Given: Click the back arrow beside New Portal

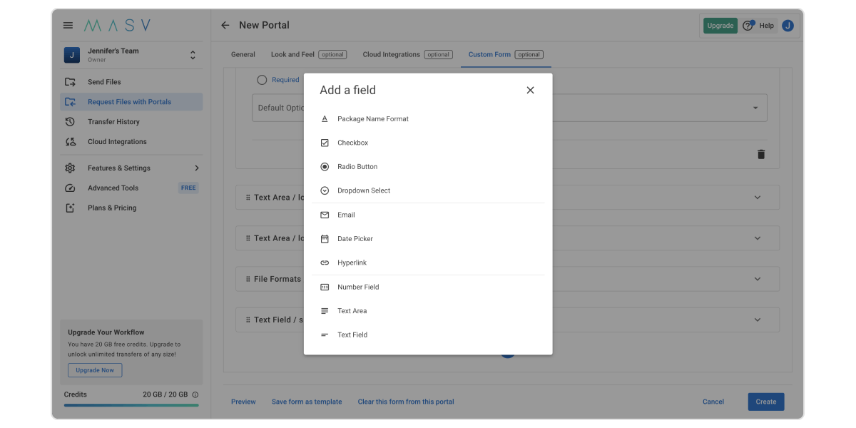Looking at the screenshot, I should (x=225, y=25).
